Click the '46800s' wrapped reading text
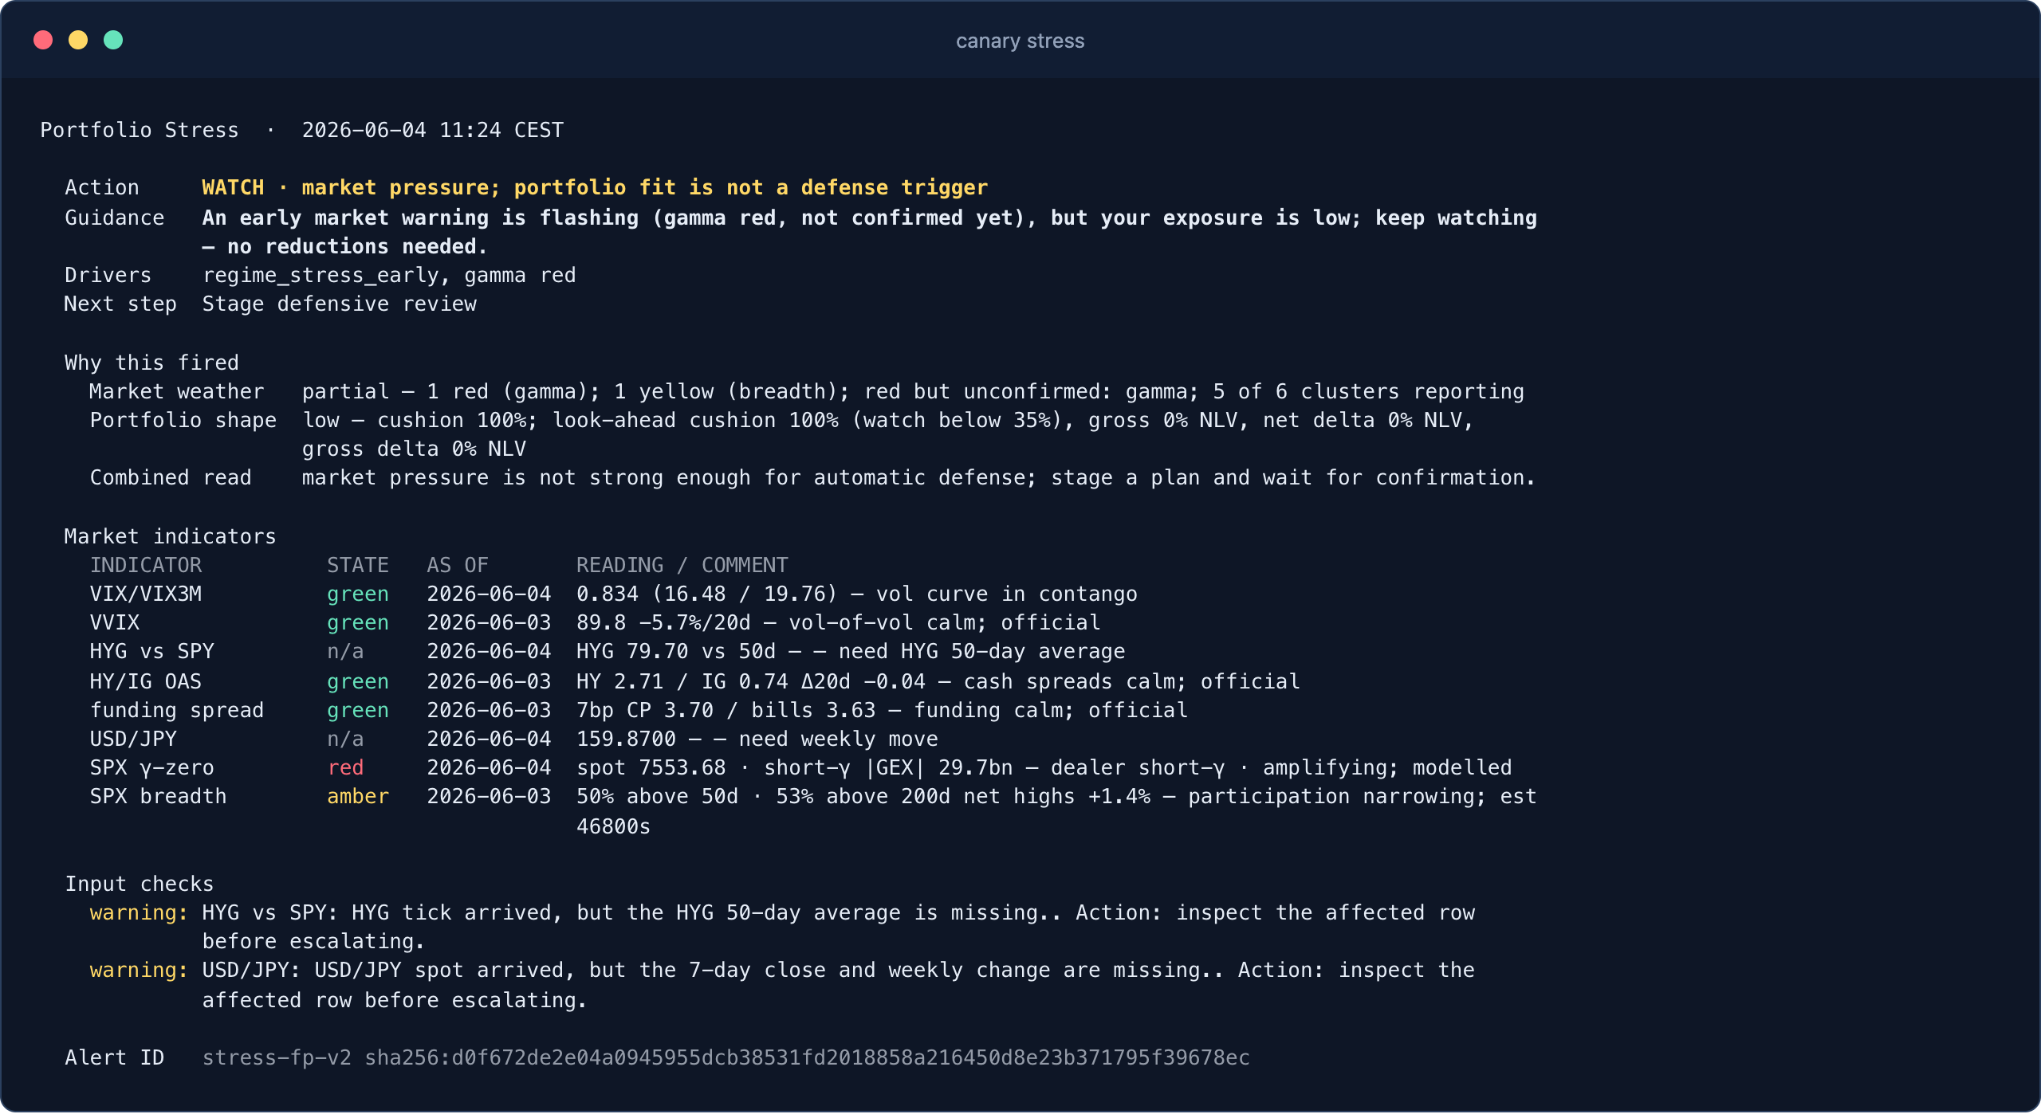Viewport: 2041px width, 1114px height. click(614, 826)
